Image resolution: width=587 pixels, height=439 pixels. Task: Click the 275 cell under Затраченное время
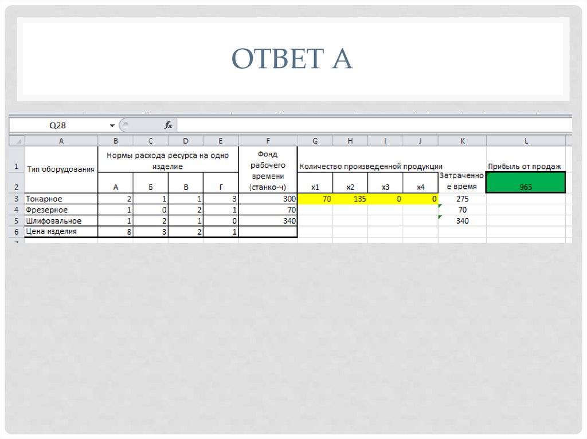tap(461, 199)
